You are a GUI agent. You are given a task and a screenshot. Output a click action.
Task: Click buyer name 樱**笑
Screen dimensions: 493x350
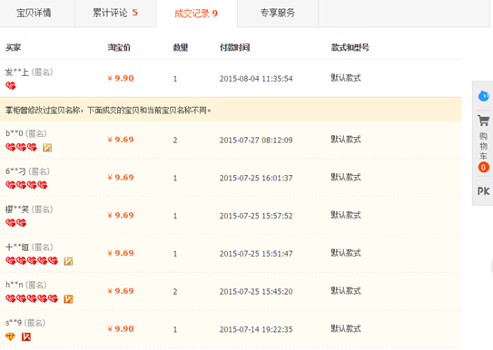coord(17,209)
